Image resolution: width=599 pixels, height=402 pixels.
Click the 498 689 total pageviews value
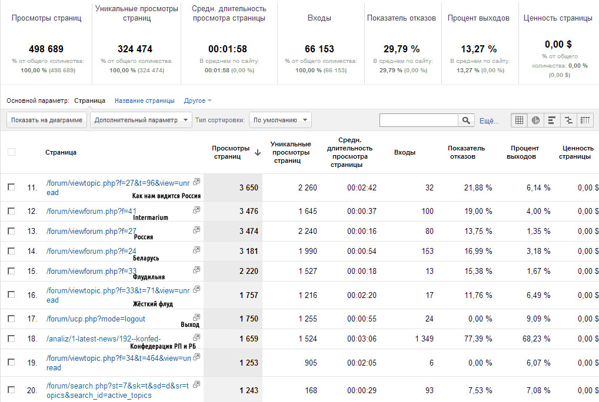pyautogui.click(x=46, y=49)
